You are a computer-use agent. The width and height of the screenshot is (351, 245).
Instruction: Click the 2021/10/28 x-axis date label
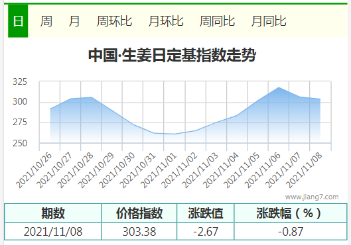(x=75, y=170)
